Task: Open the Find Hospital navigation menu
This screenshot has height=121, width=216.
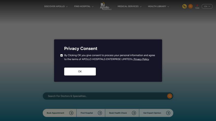Action: click(x=84, y=6)
